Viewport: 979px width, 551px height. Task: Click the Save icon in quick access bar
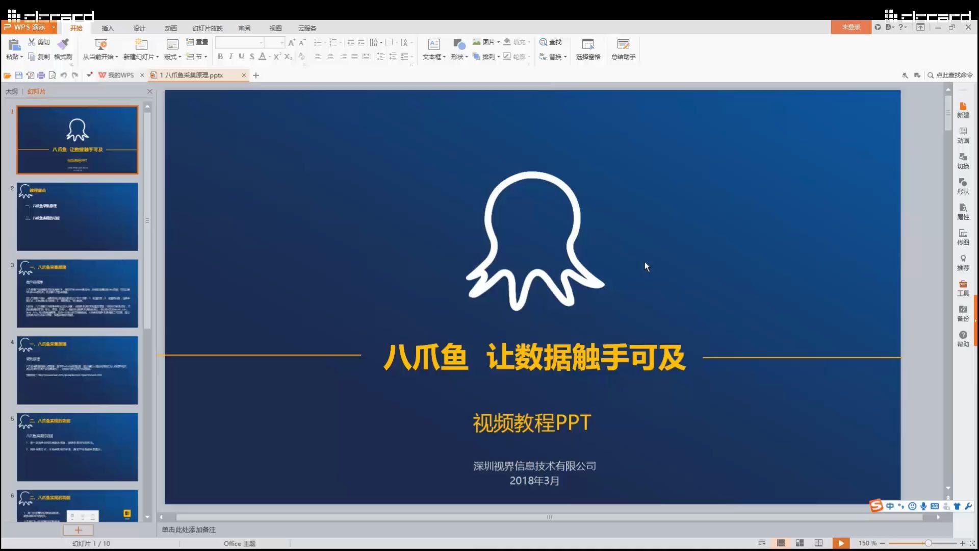[19, 76]
